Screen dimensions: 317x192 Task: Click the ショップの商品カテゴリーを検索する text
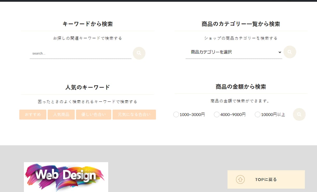pos(241,38)
